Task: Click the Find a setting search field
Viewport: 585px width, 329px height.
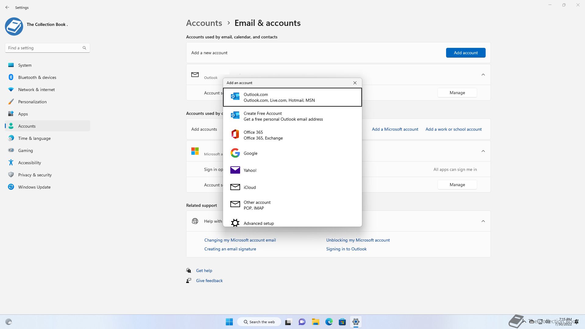Action: [x=47, y=48]
